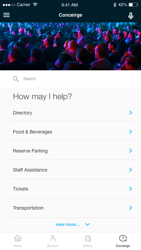Tap the Bluetooth status icon
The width and height of the screenshot is (141, 250).
[115, 5]
